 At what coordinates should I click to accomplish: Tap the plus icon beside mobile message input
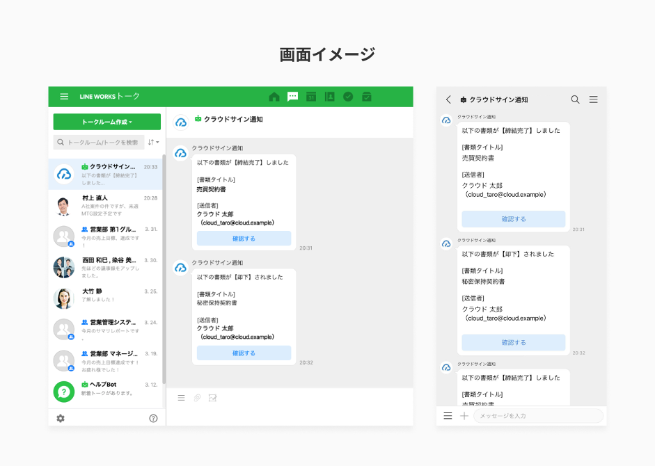pos(464,416)
